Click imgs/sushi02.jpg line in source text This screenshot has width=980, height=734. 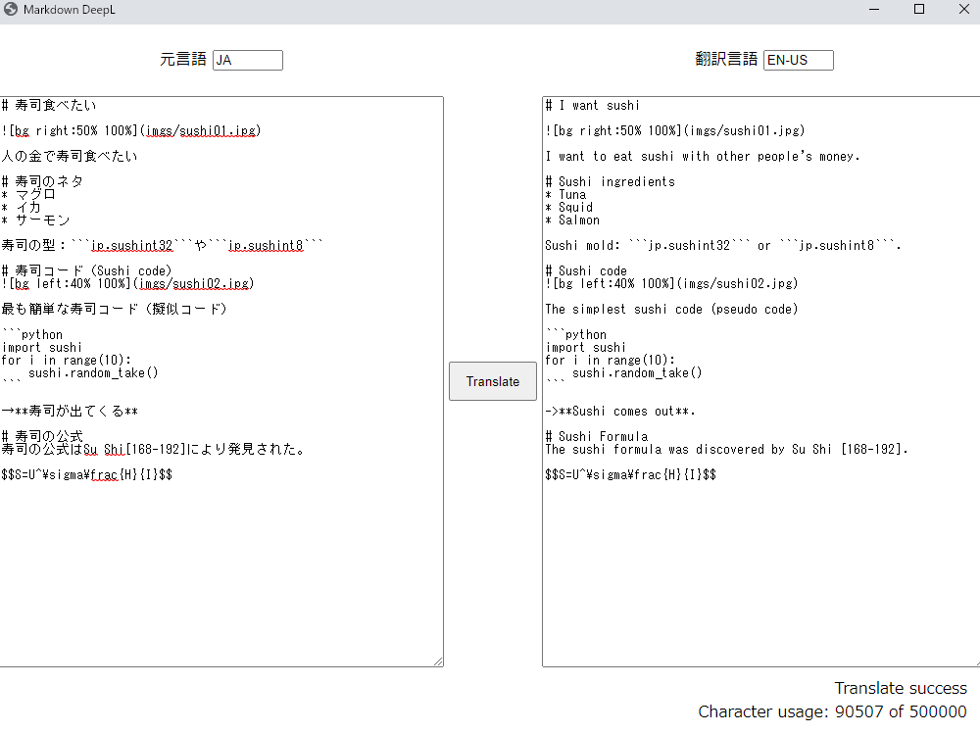click(128, 283)
